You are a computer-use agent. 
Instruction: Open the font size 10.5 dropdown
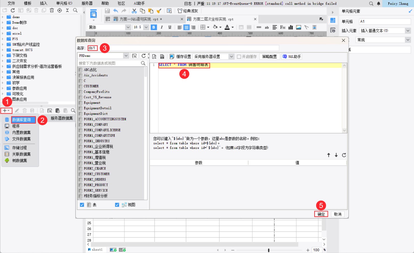pos(146,27)
